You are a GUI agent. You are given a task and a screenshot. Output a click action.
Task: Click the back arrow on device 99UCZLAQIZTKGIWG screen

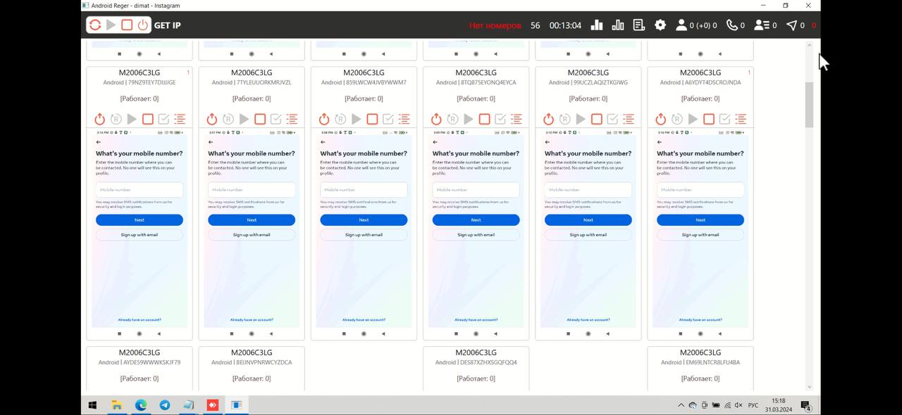coord(547,142)
